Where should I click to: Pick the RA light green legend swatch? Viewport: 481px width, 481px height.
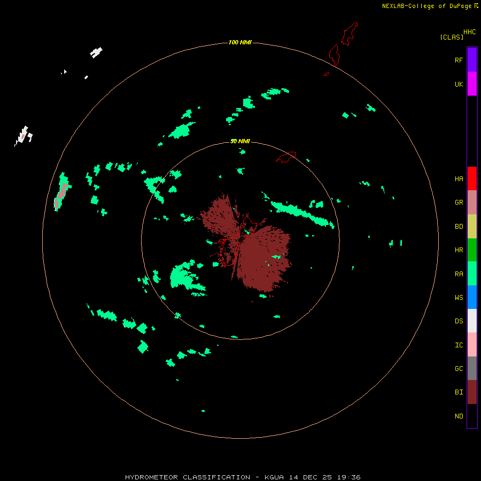[472, 274]
